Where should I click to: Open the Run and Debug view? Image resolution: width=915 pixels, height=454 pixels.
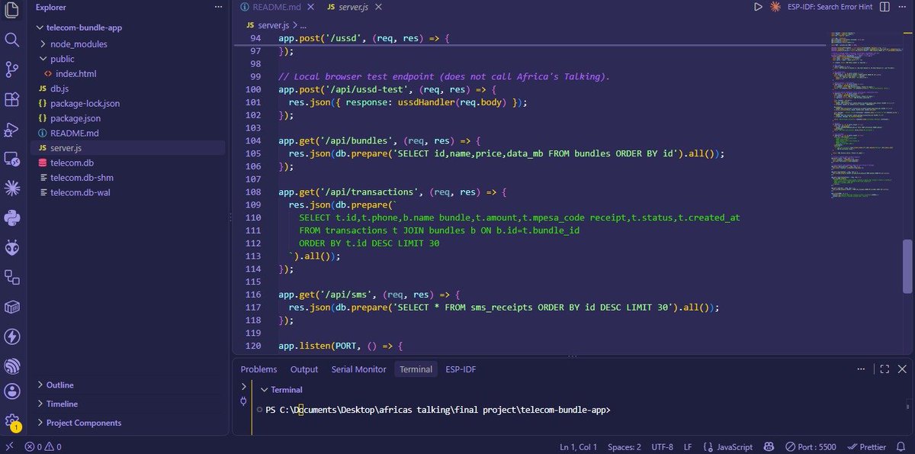(11, 129)
